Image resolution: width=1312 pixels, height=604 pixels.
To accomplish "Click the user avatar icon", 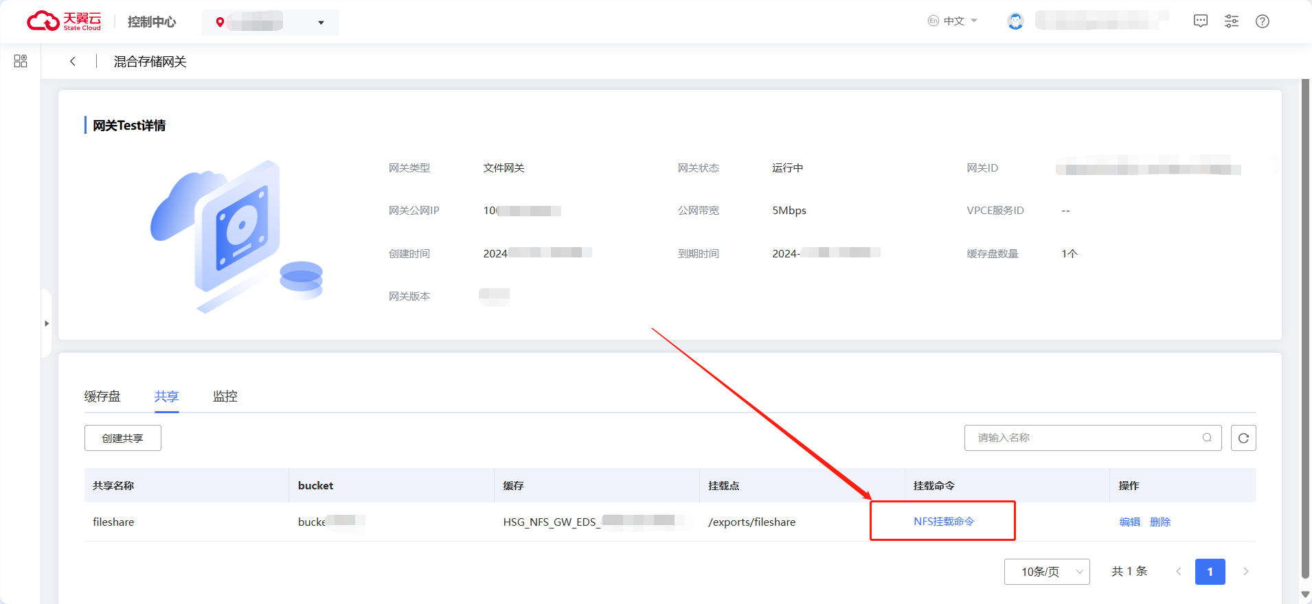I will (x=1015, y=21).
